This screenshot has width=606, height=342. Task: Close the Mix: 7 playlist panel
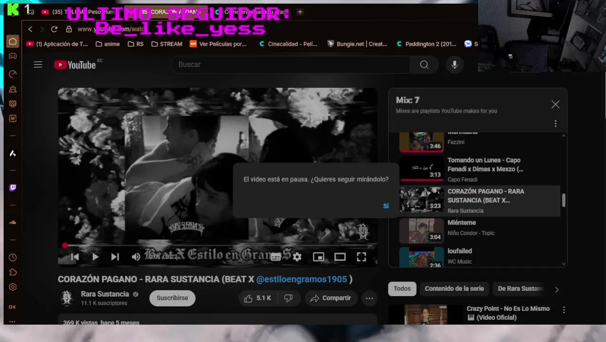555,104
